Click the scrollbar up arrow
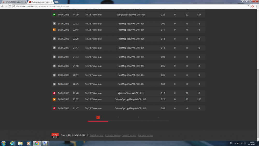This screenshot has width=259, height=146. coord(258,10)
